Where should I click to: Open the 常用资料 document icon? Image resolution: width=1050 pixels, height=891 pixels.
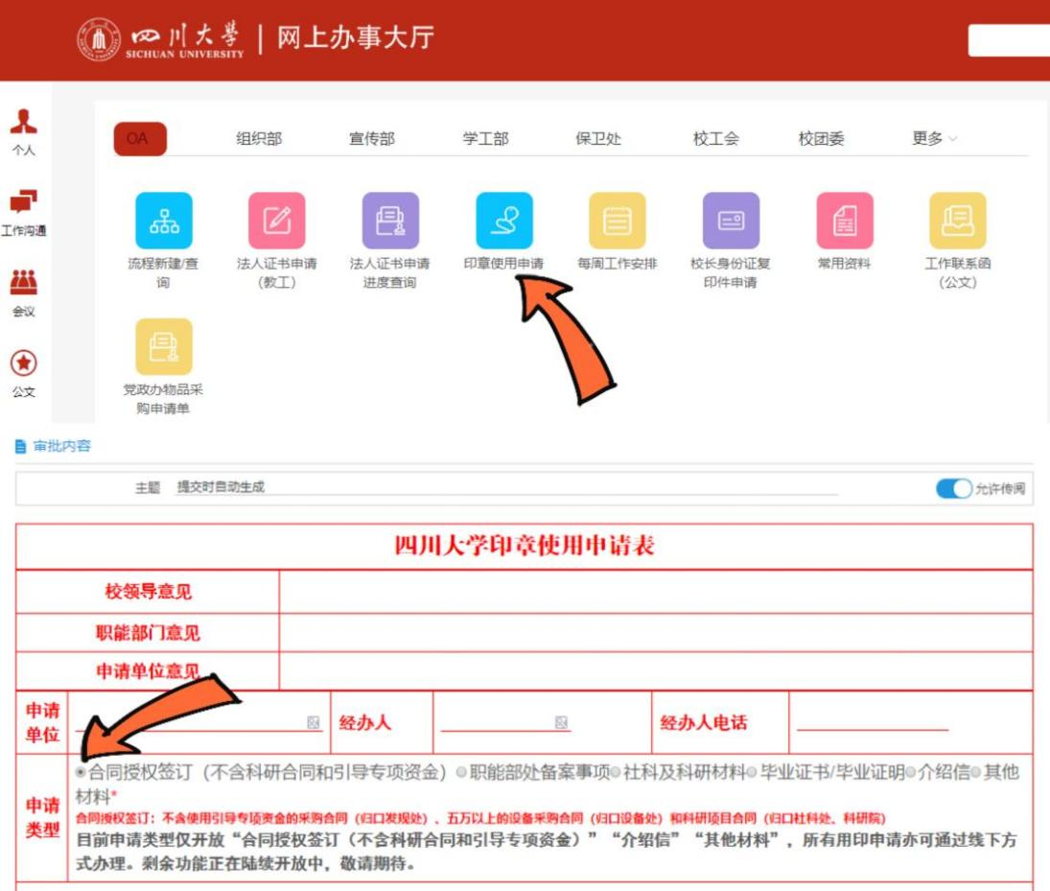(x=844, y=222)
